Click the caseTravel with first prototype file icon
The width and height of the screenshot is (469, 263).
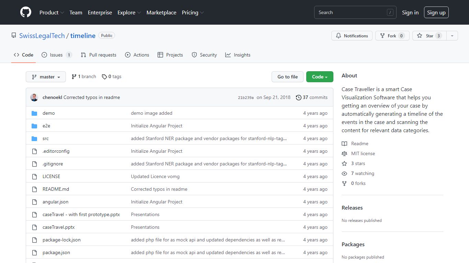[34, 214]
